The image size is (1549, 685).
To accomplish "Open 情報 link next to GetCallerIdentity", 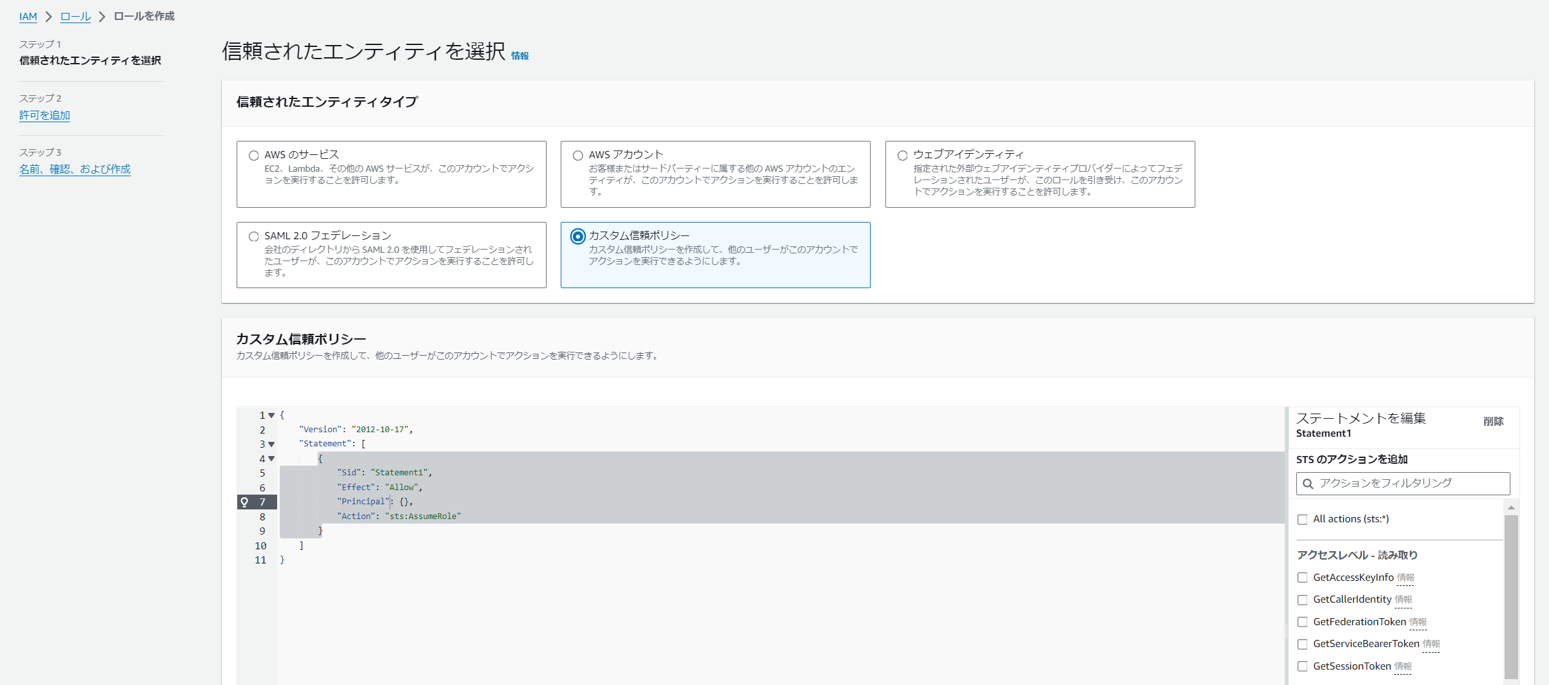I will pos(1403,599).
